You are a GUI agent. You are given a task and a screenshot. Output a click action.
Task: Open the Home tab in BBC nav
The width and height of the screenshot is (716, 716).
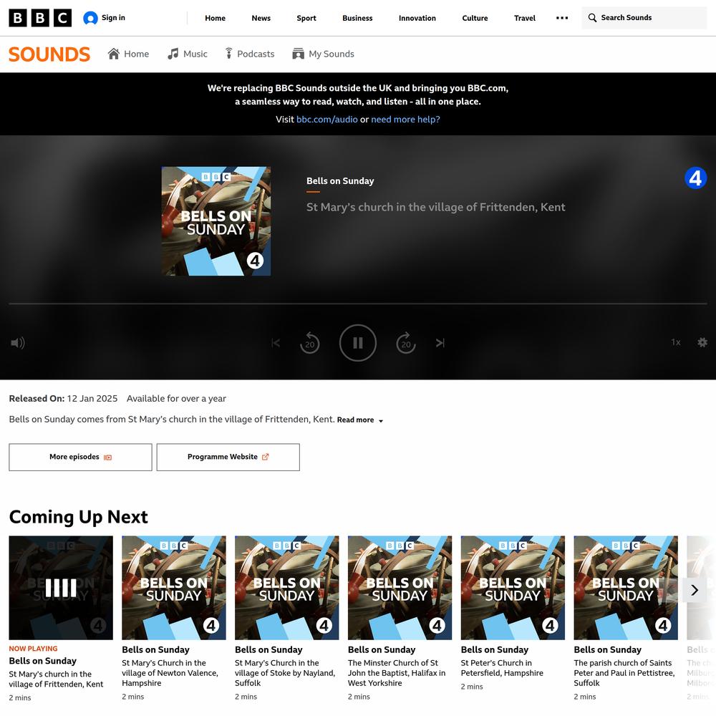pyautogui.click(x=215, y=19)
